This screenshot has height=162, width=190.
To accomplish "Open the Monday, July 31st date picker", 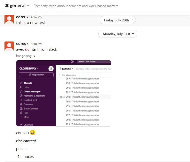I will click(118, 34).
